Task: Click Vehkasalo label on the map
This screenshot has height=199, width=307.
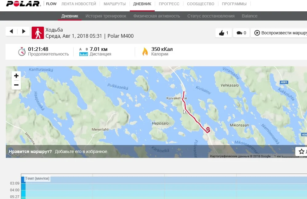Action: point(230,85)
